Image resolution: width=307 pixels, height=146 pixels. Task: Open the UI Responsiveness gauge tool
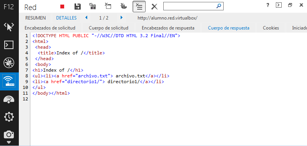click(x=9, y=100)
